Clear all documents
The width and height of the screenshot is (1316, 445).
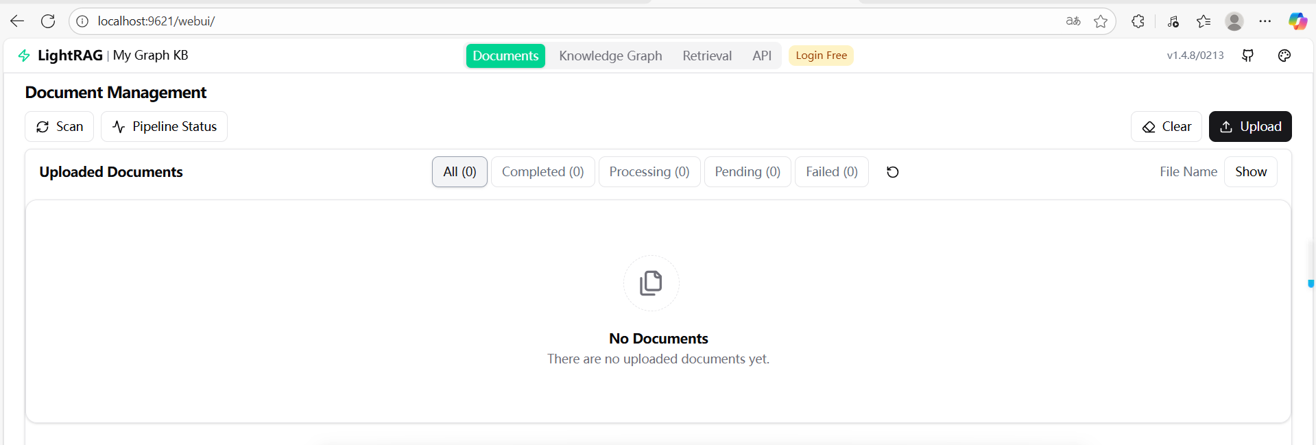pos(1166,126)
